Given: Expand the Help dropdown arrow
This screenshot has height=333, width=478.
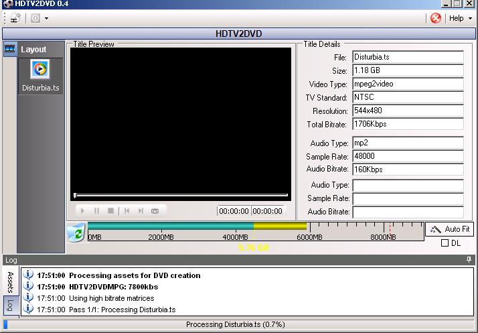Looking at the screenshot, I should 471,19.
